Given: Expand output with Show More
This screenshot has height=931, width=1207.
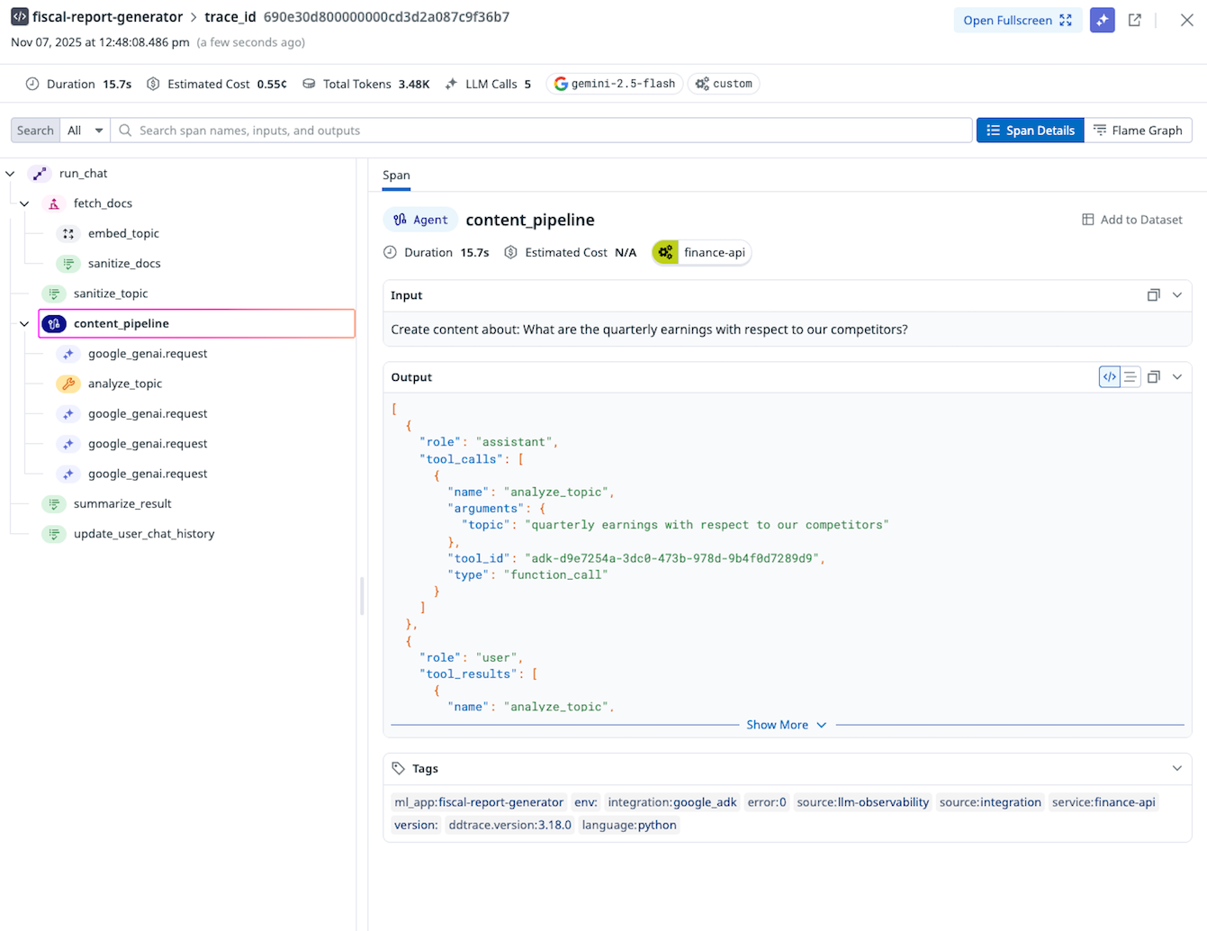Looking at the screenshot, I should (786, 725).
